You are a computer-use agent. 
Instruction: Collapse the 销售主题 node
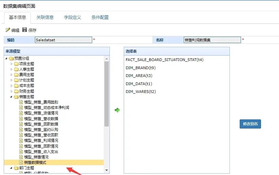click(11, 97)
